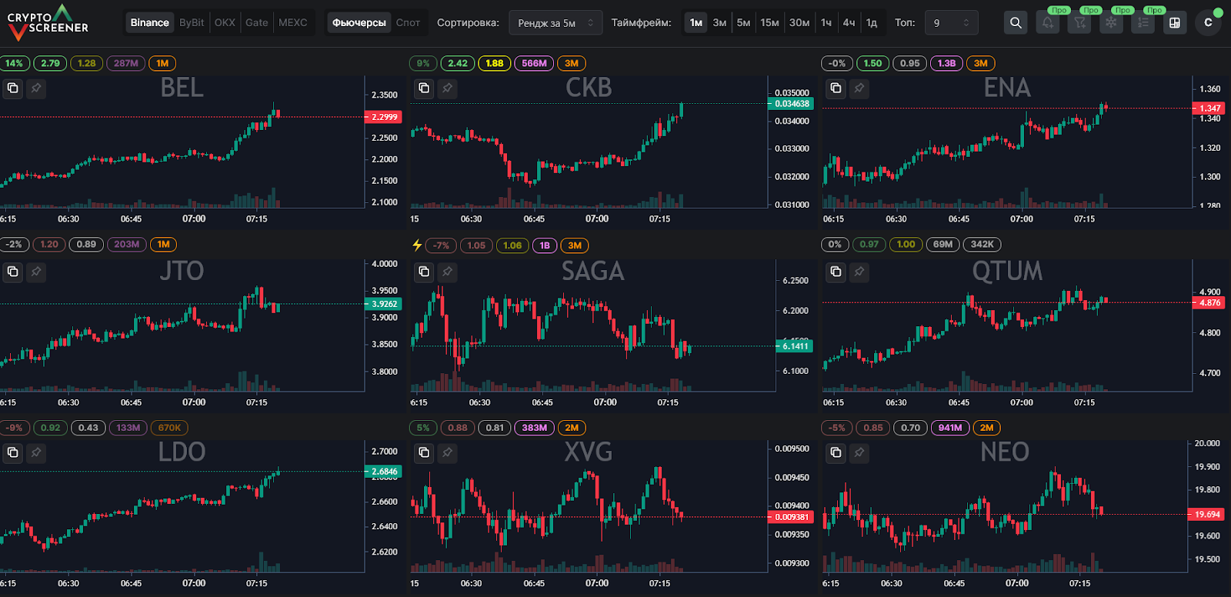Viewport: 1231px width, 597px height.
Task: Copy the BEL chart ticker
Action: click(x=13, y=88)
